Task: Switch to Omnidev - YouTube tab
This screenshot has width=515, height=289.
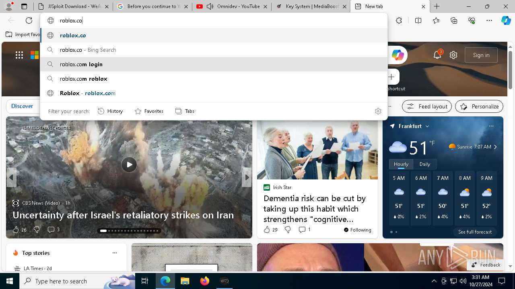Action: pyautogui.click(x=232, y=6)
